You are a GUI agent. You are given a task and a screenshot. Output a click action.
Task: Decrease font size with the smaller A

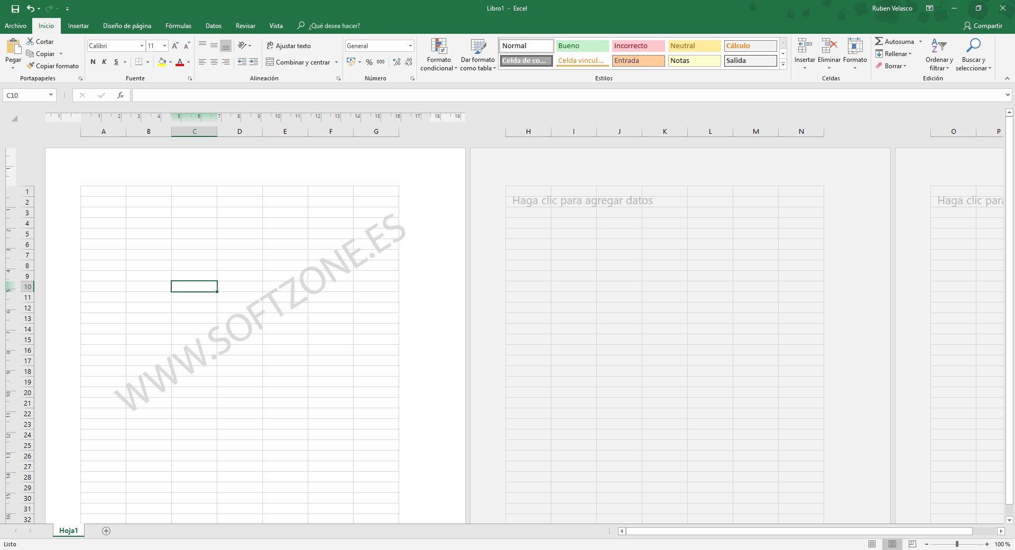(187, 46)
